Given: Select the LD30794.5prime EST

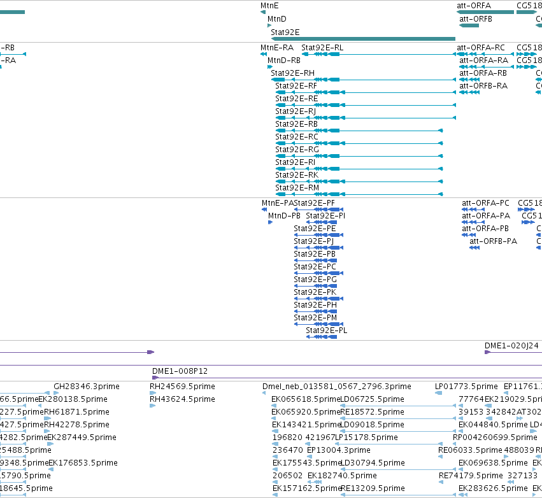Looking at the screenshot, I should tap(398, 469).
